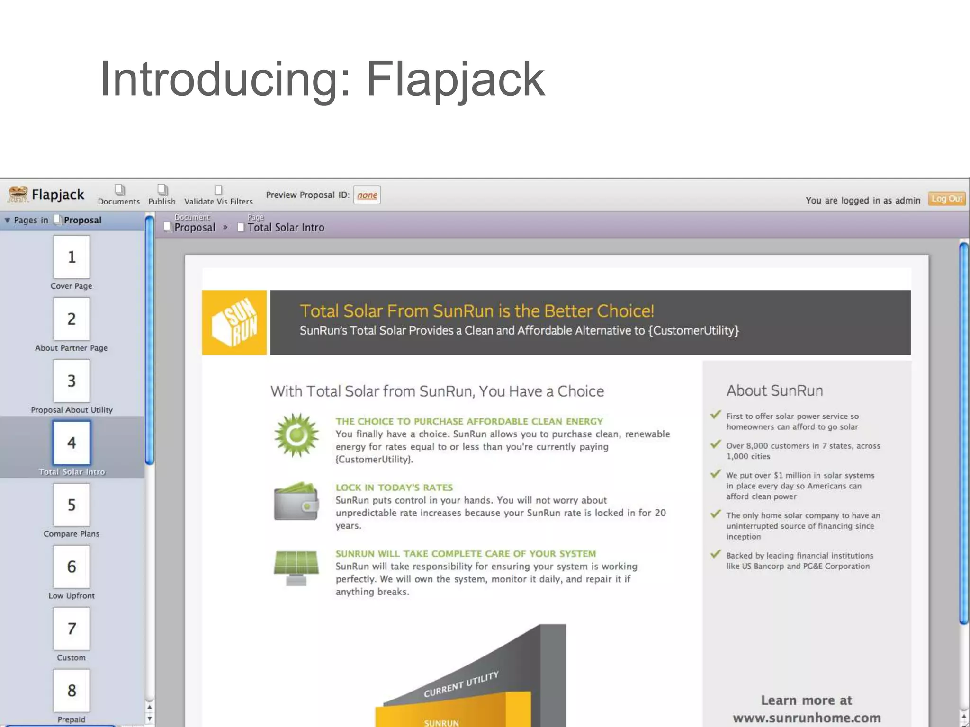Collapse the Pages in Proposal triangle
Viewport: 970px width, 727px height.
pyautogui.click(x=7, y=220)
